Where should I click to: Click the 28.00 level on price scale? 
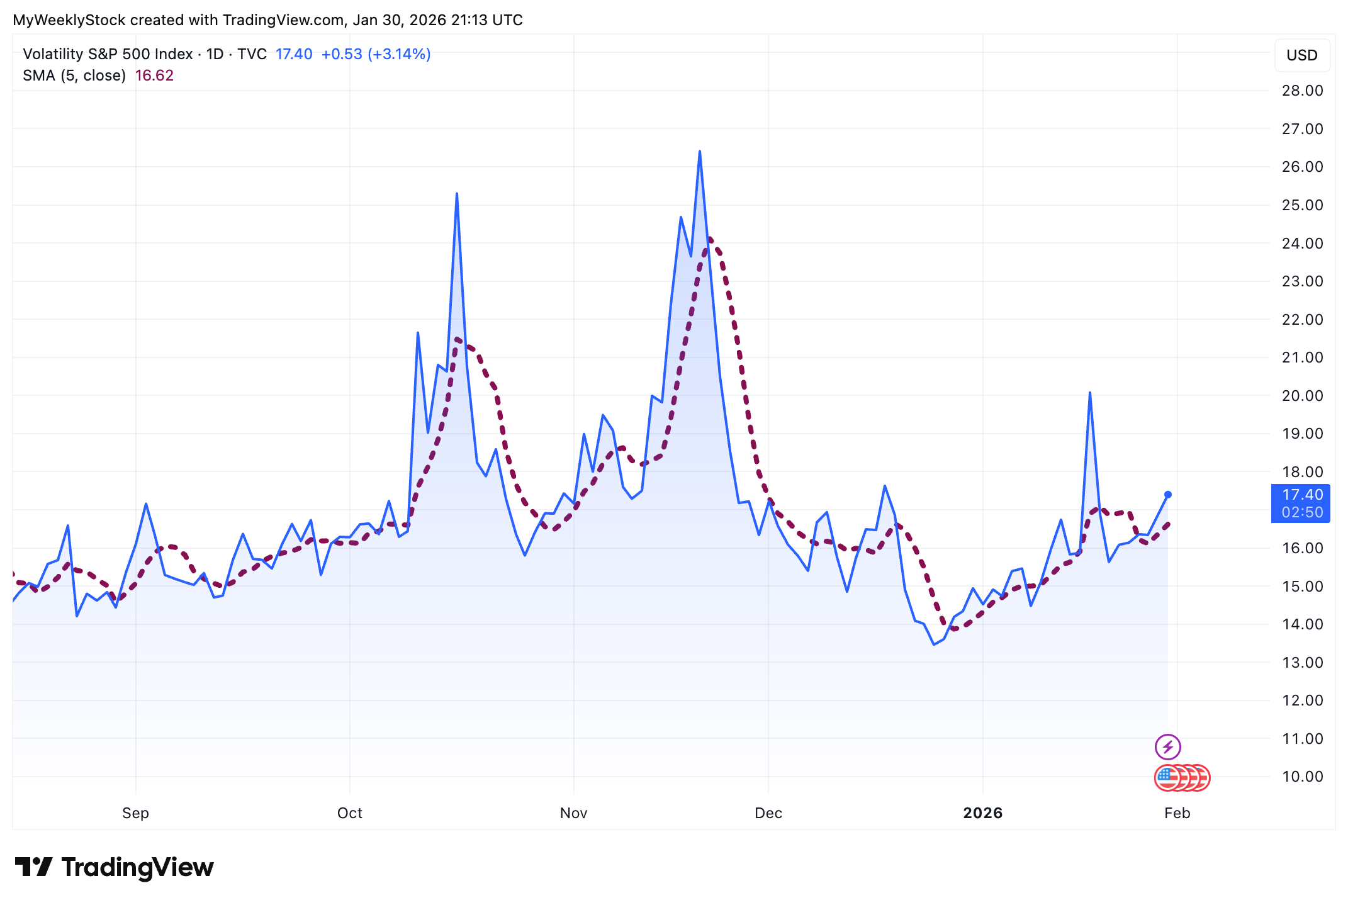(1302, 91)
